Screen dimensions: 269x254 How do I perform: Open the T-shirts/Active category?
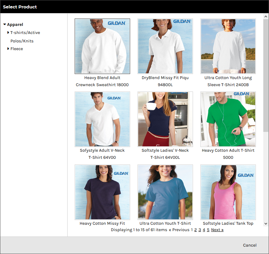tap(25, 32)
